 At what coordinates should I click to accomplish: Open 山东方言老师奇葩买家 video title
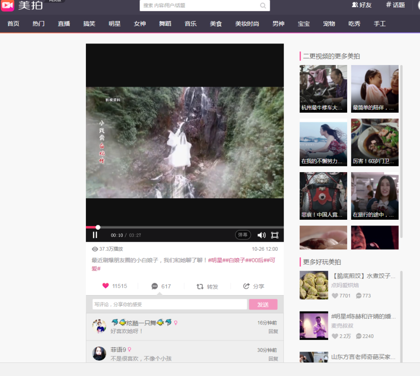pos(363,357)
